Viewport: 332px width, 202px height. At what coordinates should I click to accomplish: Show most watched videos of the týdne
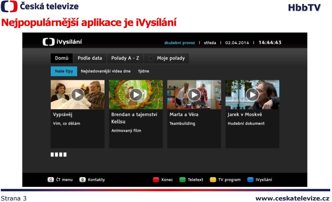pyautogui.click(x=144, y=71)
